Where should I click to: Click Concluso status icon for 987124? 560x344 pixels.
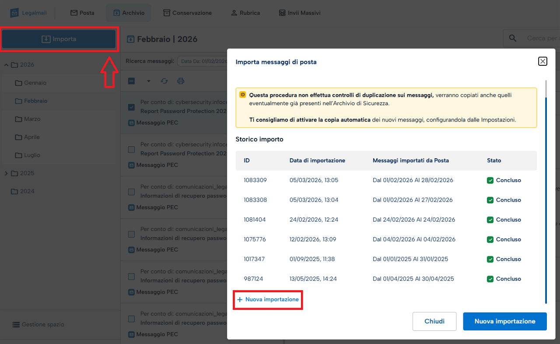(x=490, y=279)
